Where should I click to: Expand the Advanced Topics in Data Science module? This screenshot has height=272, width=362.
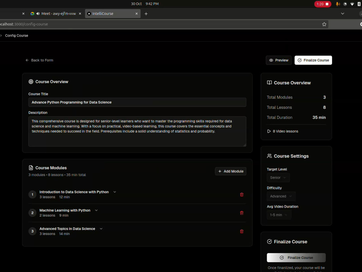click(101, 229)
